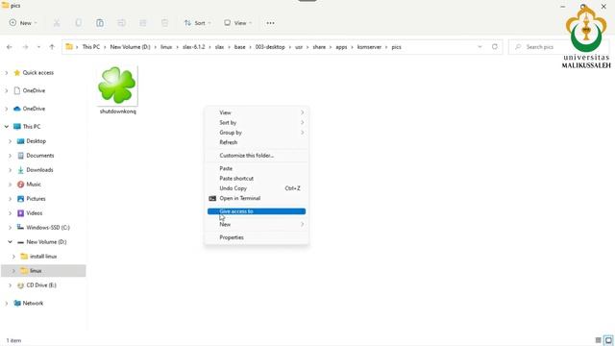Choose Paste in context menu

coord(257,168)
